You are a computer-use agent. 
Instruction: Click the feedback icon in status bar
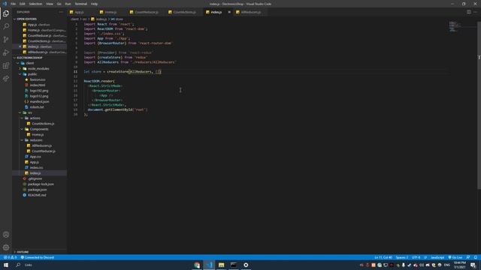tap(468, 257)
